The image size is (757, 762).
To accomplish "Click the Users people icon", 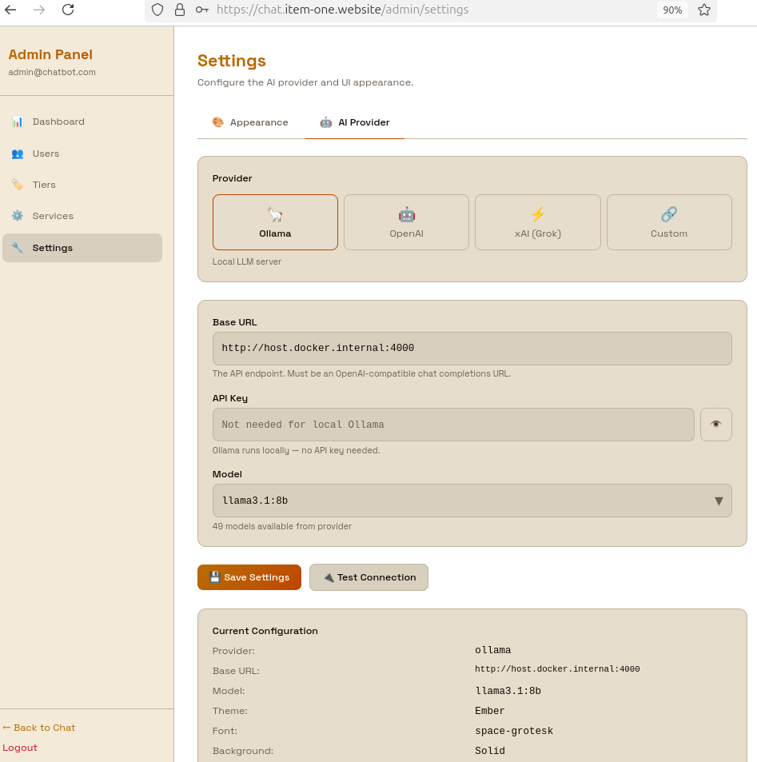I will pyautogui.click(x=18, y=154).
